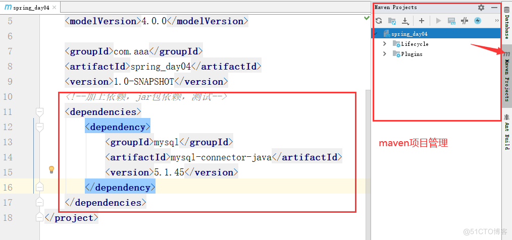Expand the Plugins node

[x=385, y=54]
